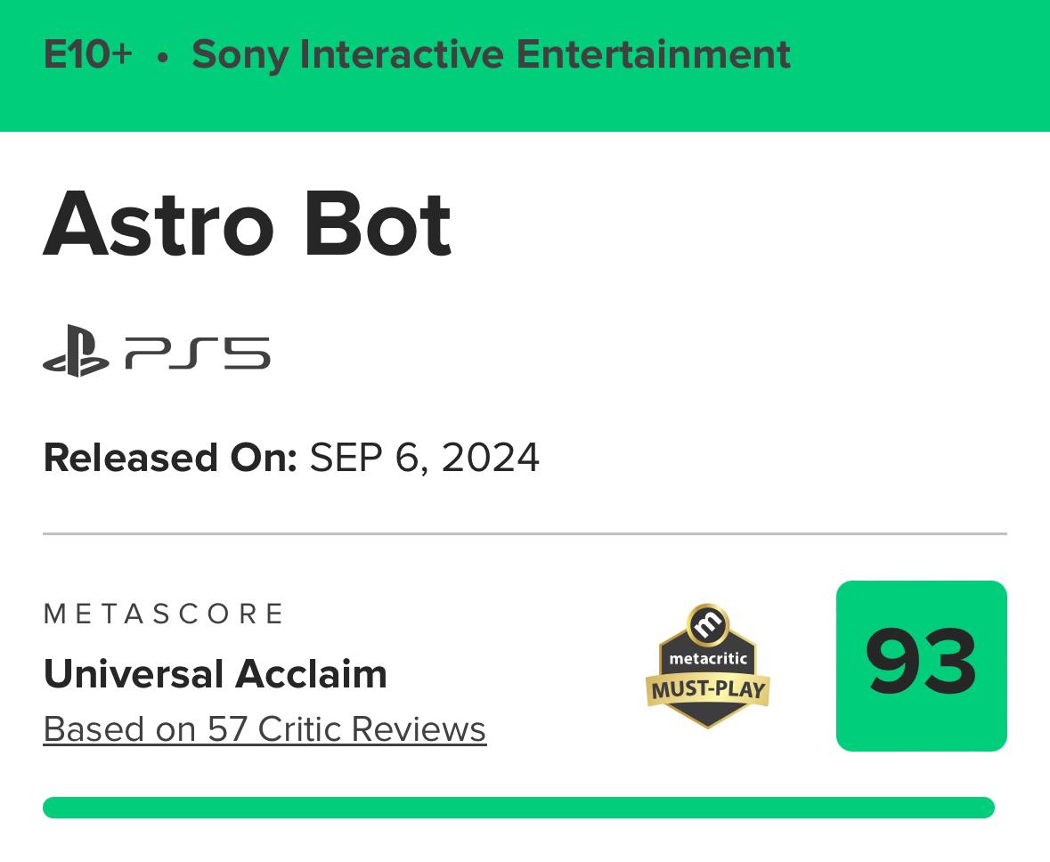Open the Metacritic Must-Play badge
The width and height of the screenshot is (1050, 862).
708,668
